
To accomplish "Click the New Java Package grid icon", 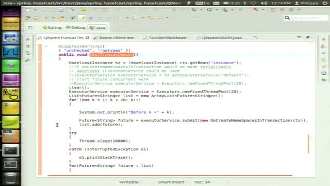I will (x=282, y=10).
